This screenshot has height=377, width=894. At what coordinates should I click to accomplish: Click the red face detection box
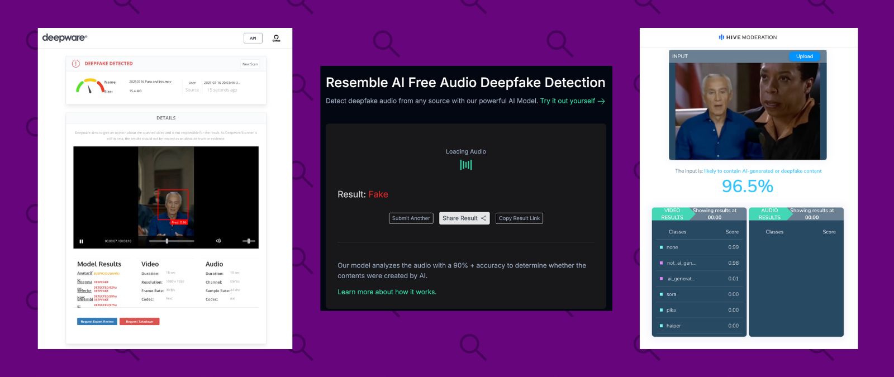tap(173, 205)
